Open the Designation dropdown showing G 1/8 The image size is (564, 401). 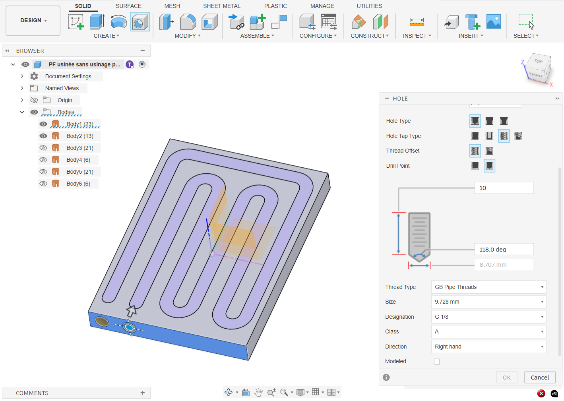coord(488,317)
